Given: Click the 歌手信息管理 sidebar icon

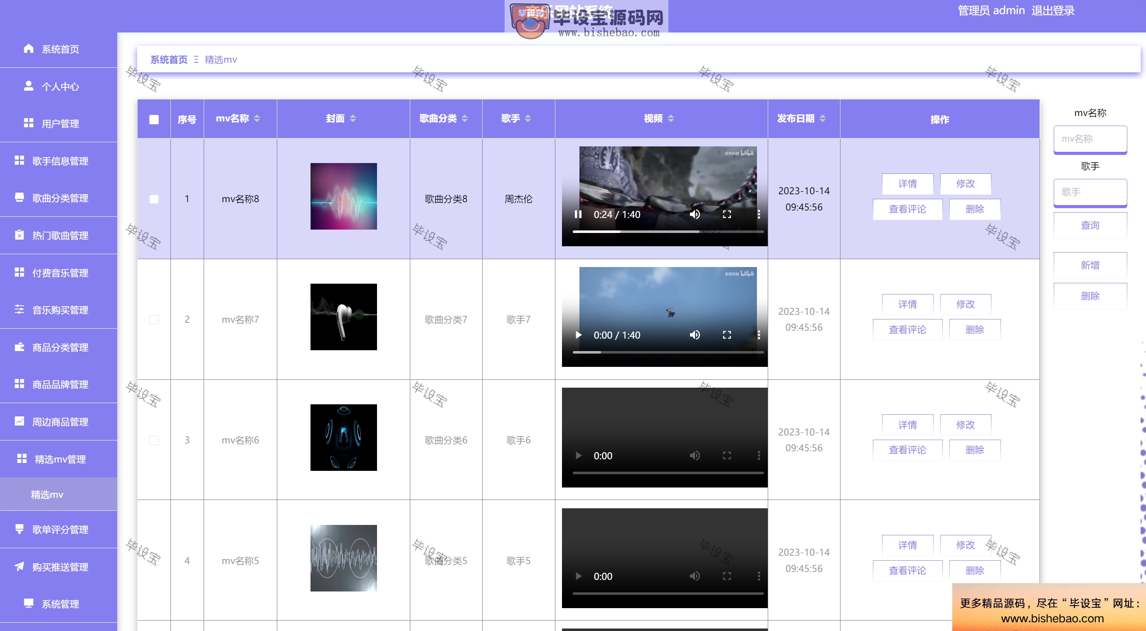Looking at the screenshot, I should pyautogui.click(x=19, y=160).
